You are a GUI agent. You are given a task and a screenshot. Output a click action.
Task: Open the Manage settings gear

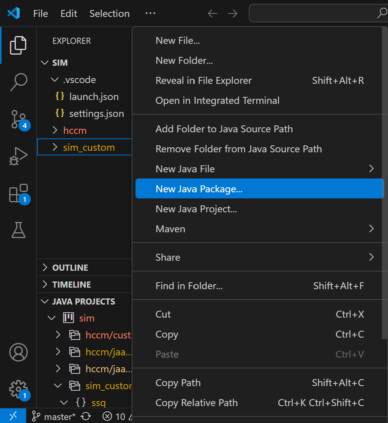coord(18,389)
